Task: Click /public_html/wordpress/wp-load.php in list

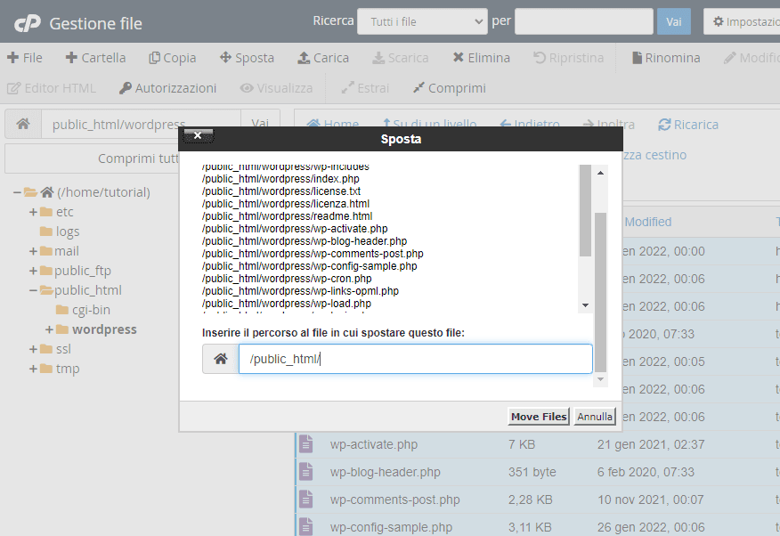Action: (x=287, y=304)
